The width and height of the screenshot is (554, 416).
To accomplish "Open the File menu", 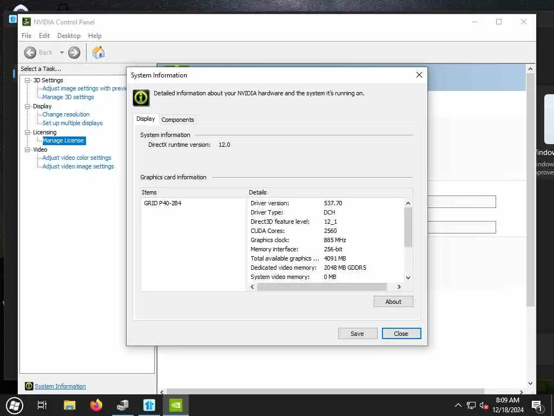I will click(x=27, y=36).
